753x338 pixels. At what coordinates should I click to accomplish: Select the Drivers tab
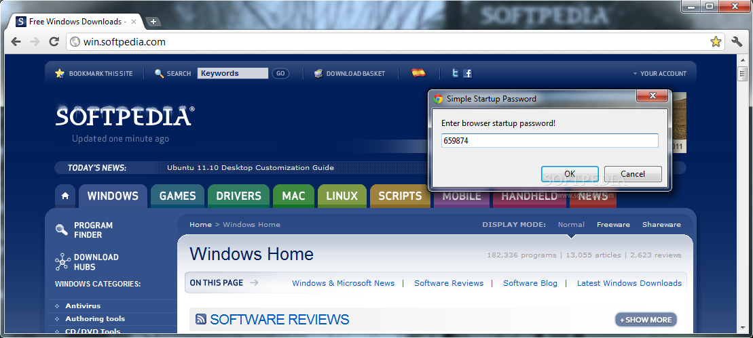click(x=239, y=196)
